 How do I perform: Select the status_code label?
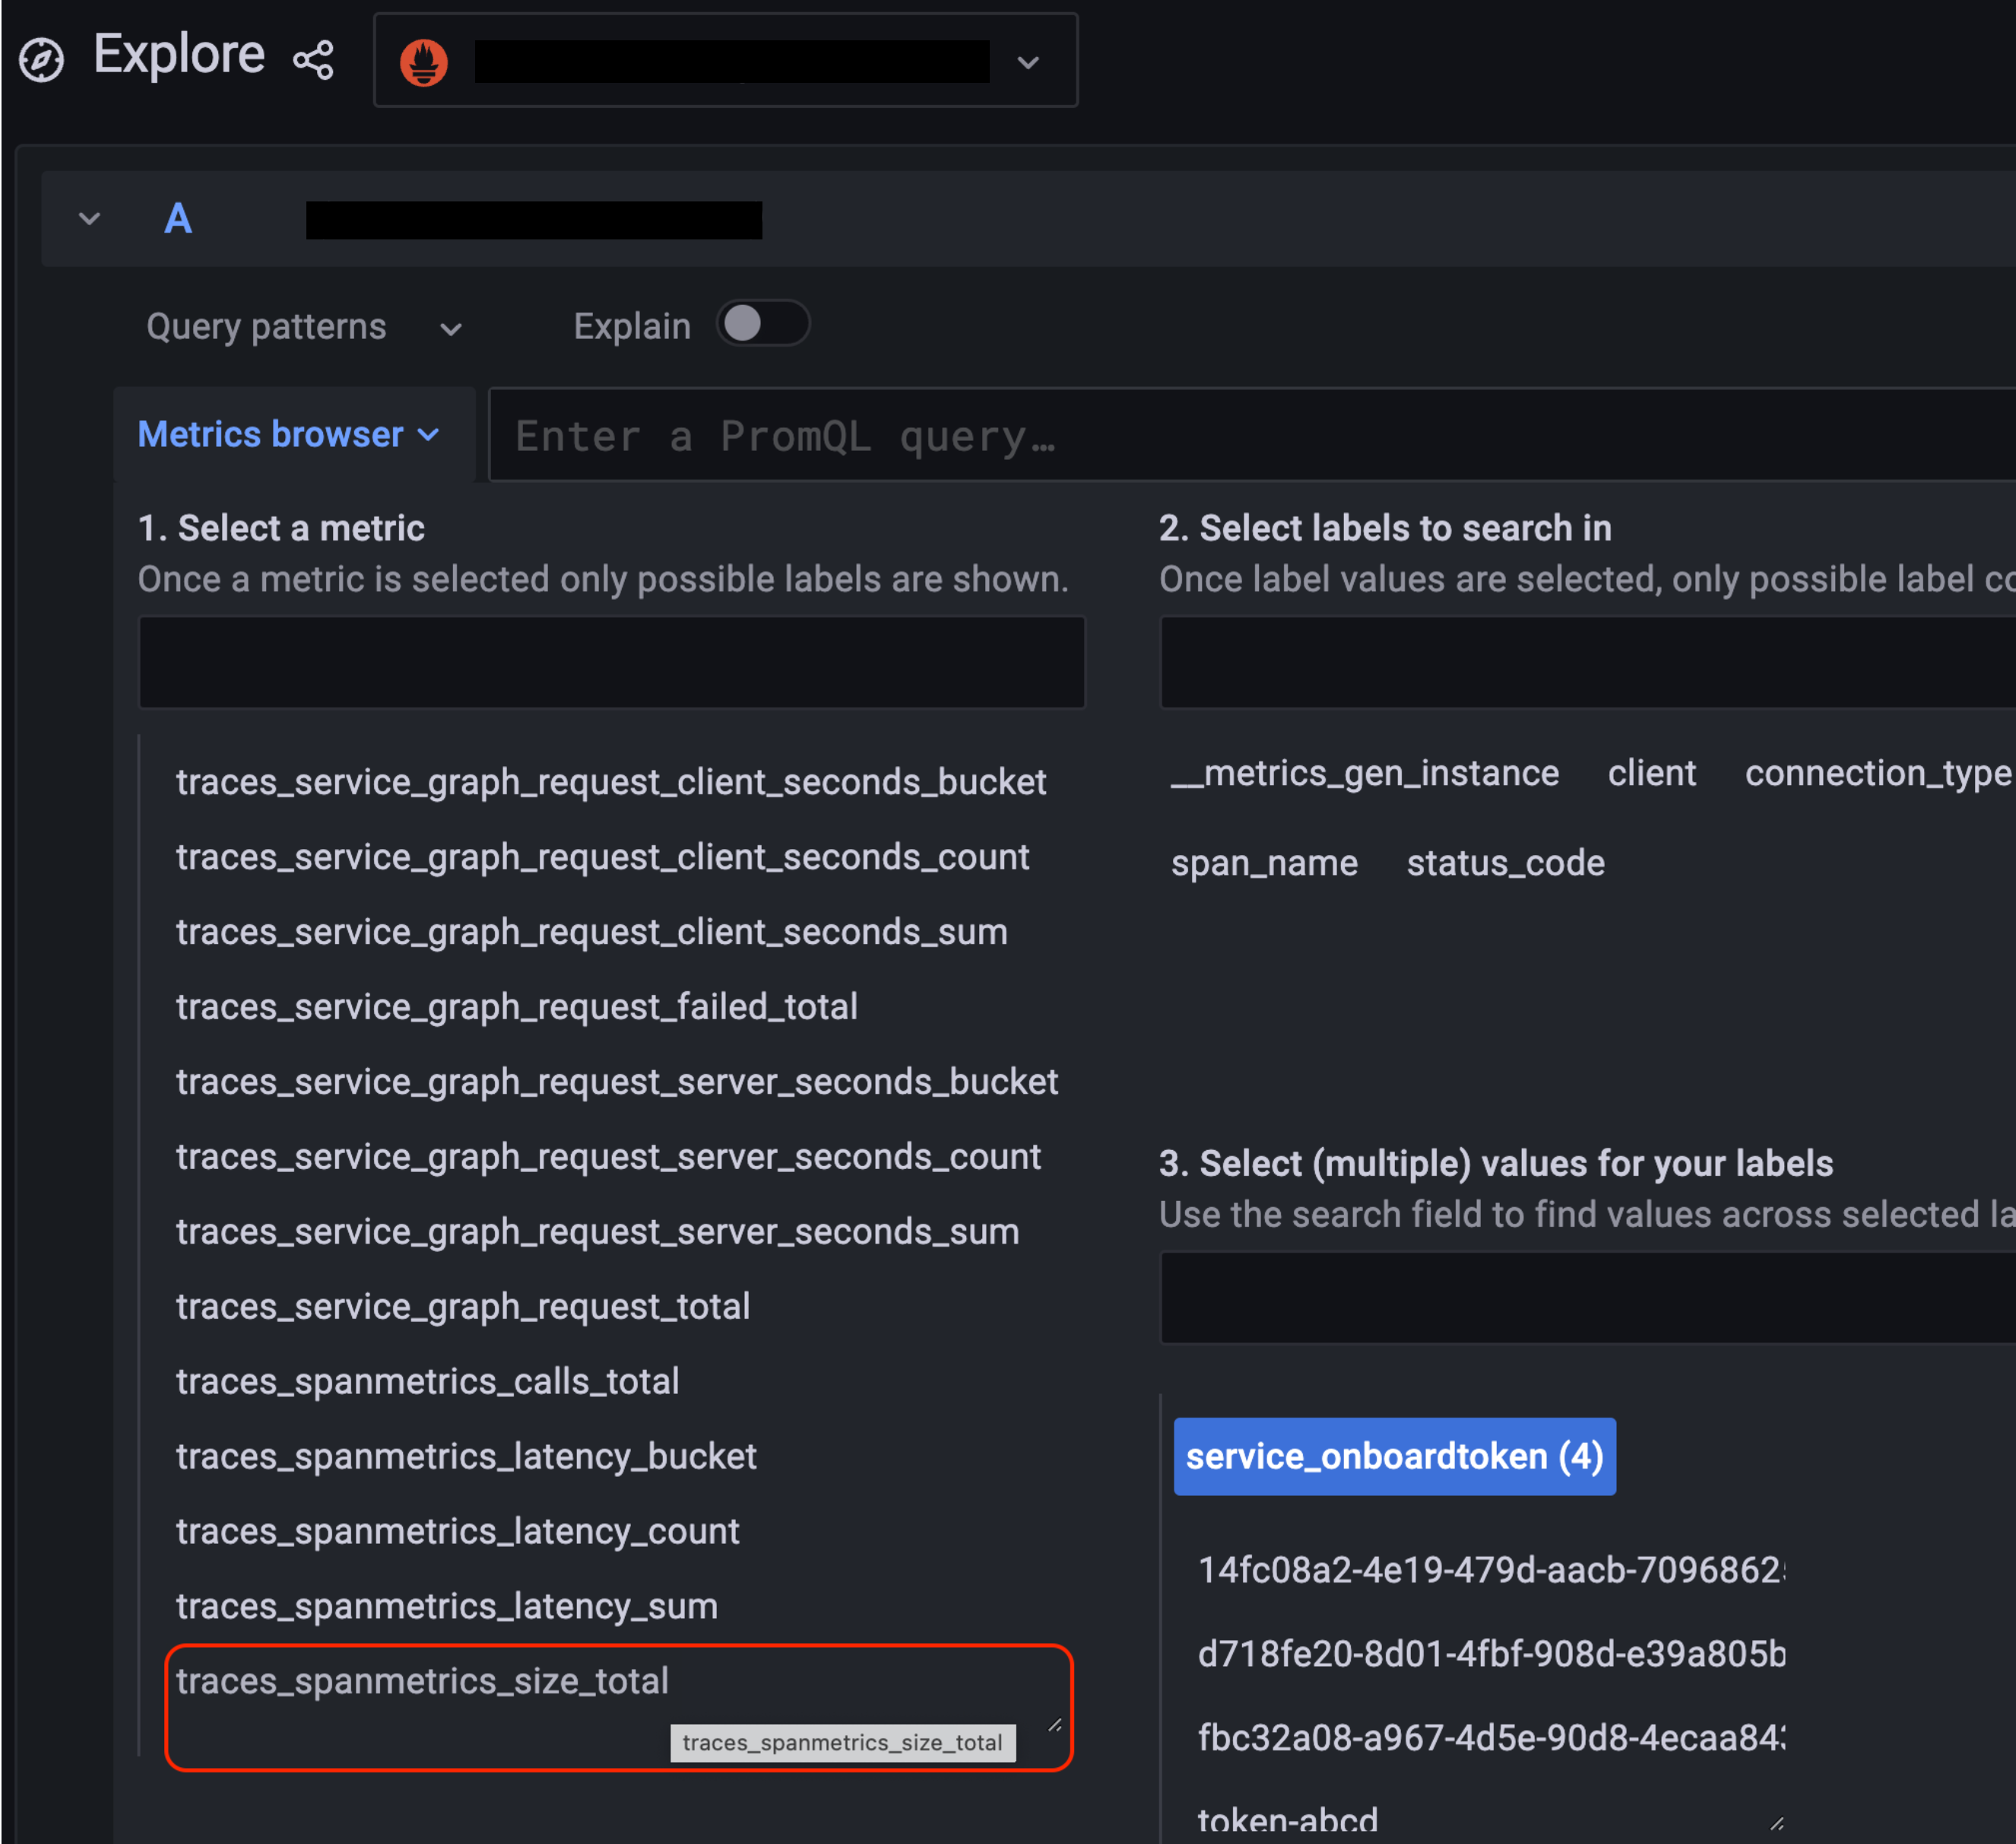tap(1504, 862)
